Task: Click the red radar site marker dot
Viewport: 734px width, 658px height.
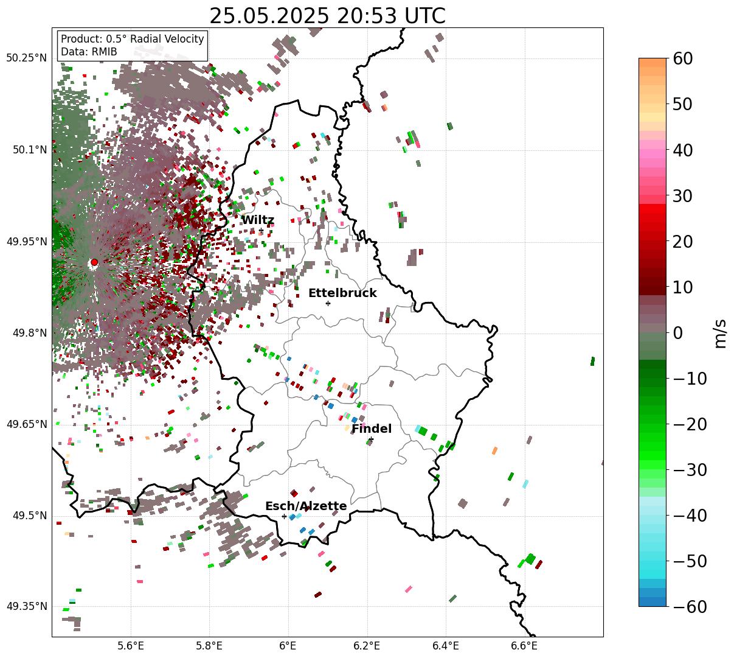Action: pos(94,262)
